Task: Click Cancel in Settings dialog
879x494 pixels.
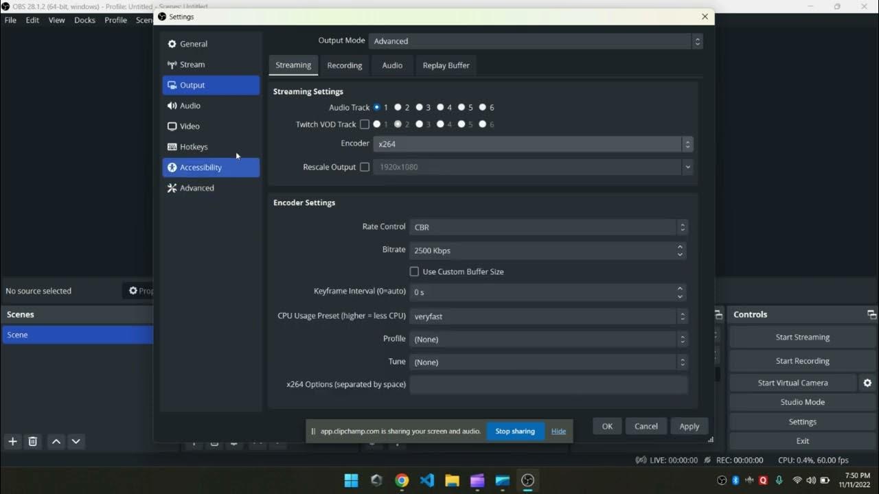Action: [646, 426]
